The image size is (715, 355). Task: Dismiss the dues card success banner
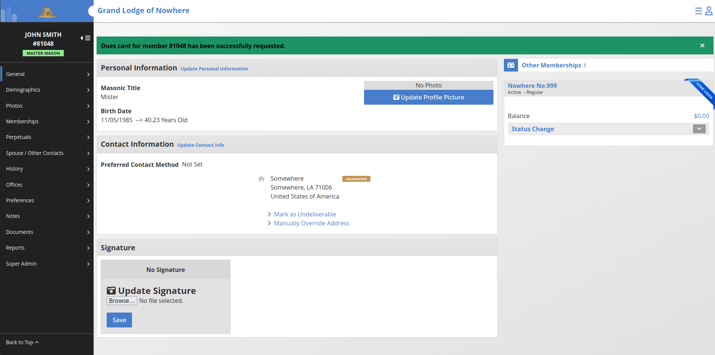702,45
